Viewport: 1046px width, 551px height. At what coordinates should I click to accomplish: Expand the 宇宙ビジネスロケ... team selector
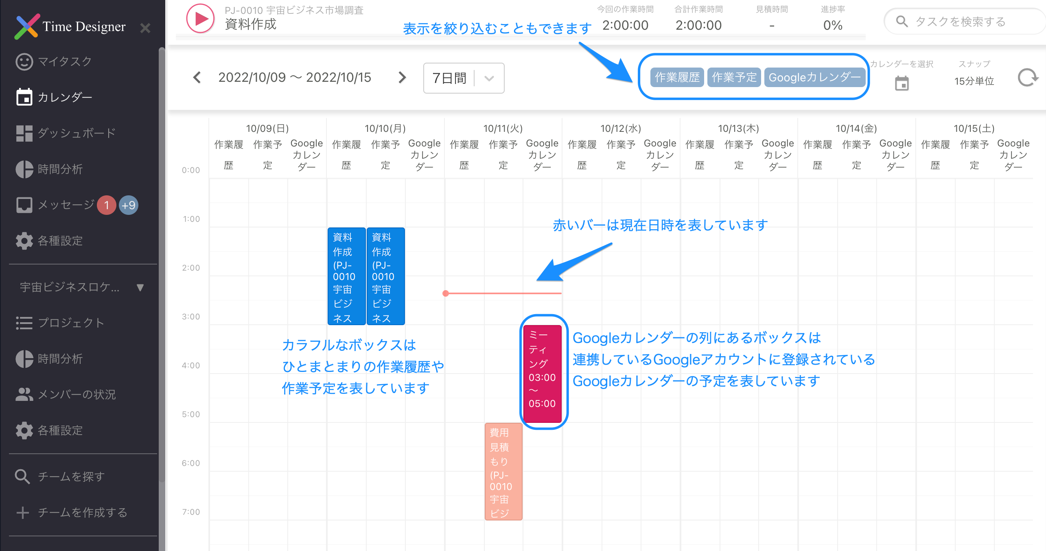(x=81, y=287)
